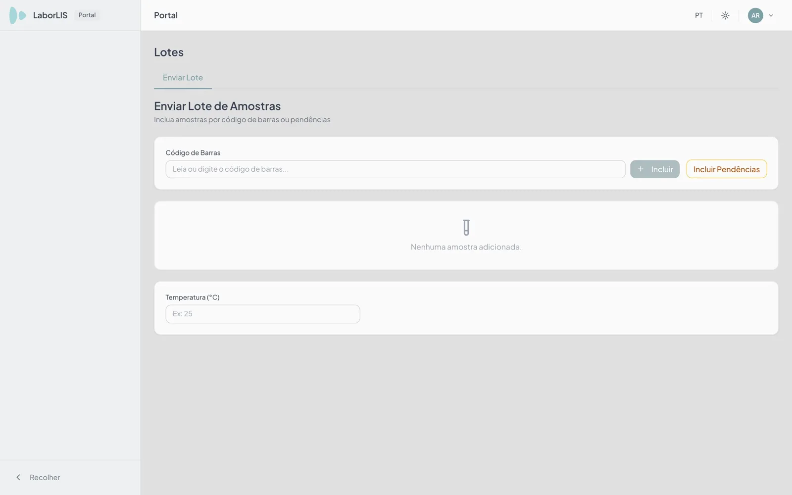Click the LaborLIS brand name
Viewport: 792px width, 495px height.
click(x=50, y=15)
